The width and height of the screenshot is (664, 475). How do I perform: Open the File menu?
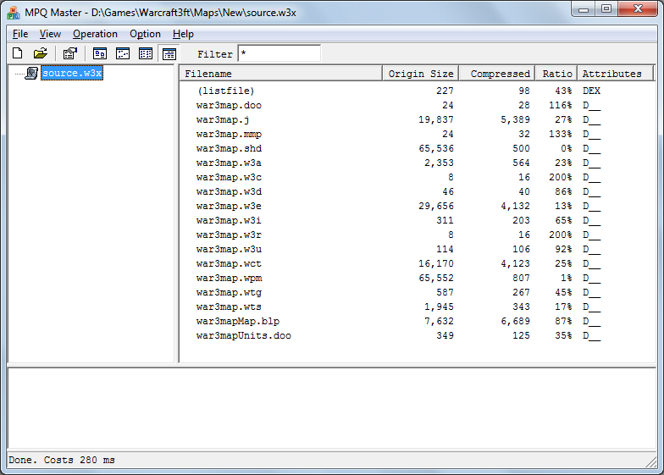coord(20,34)
